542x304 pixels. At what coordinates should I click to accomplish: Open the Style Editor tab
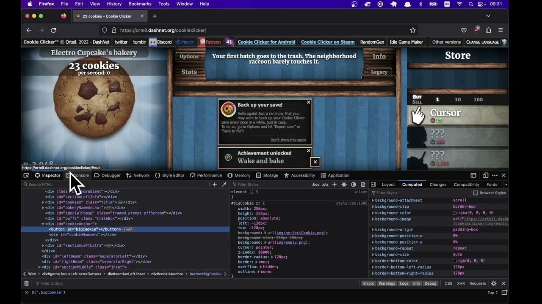170,175
